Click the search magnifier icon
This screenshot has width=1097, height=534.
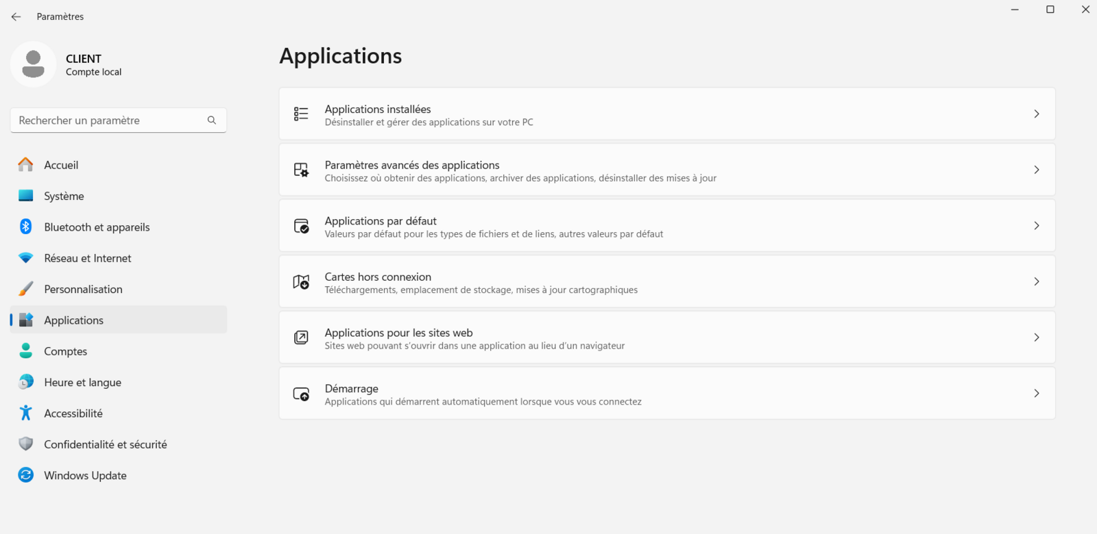point(212,120)
